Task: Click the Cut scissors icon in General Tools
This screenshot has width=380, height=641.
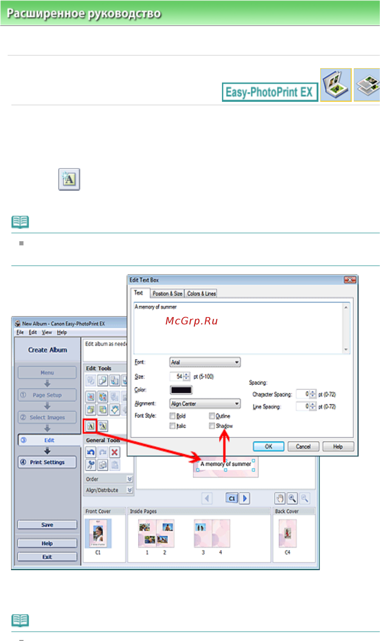Action: [x=91, y=465]
